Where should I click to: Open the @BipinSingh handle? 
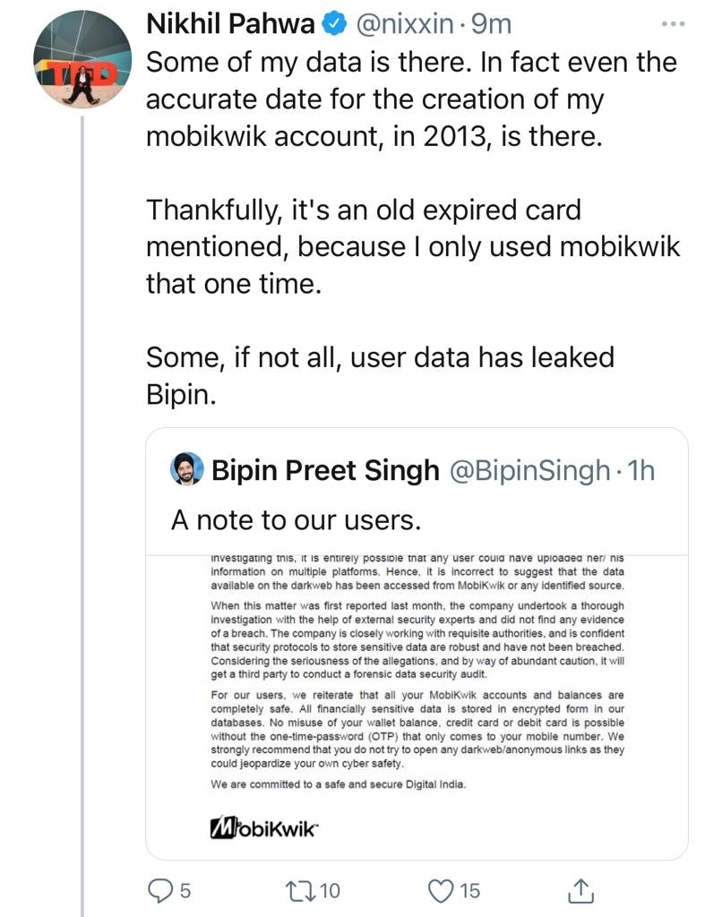529,469
